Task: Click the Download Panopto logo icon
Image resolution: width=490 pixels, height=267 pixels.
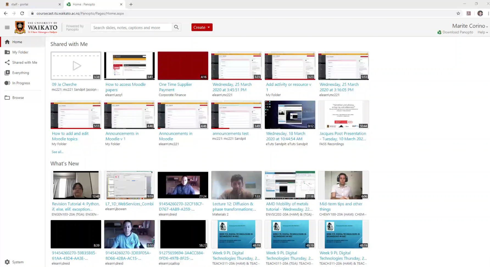Action: [439, 32]
